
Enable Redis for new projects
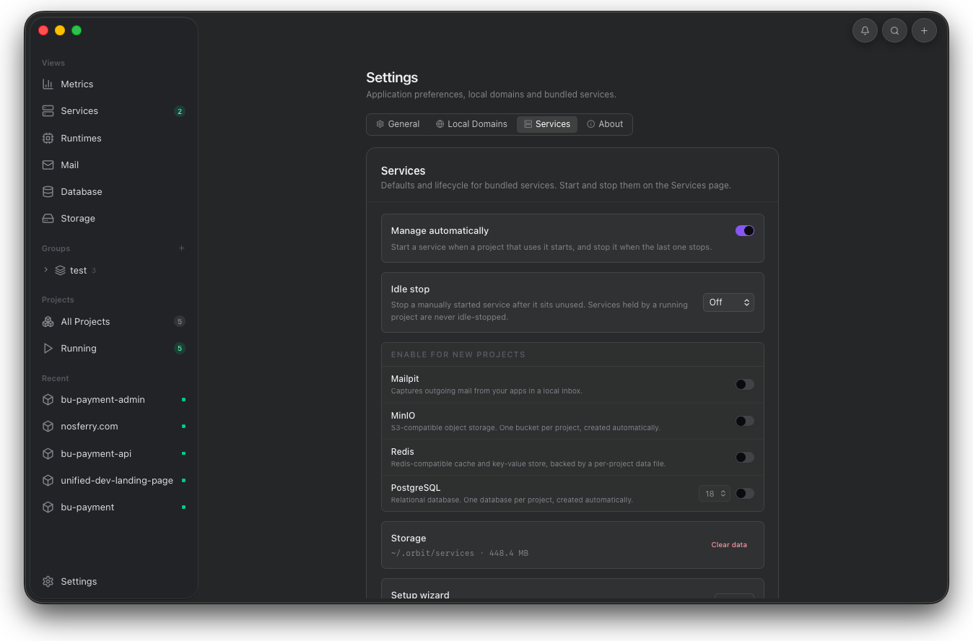(x=745, y=457)
